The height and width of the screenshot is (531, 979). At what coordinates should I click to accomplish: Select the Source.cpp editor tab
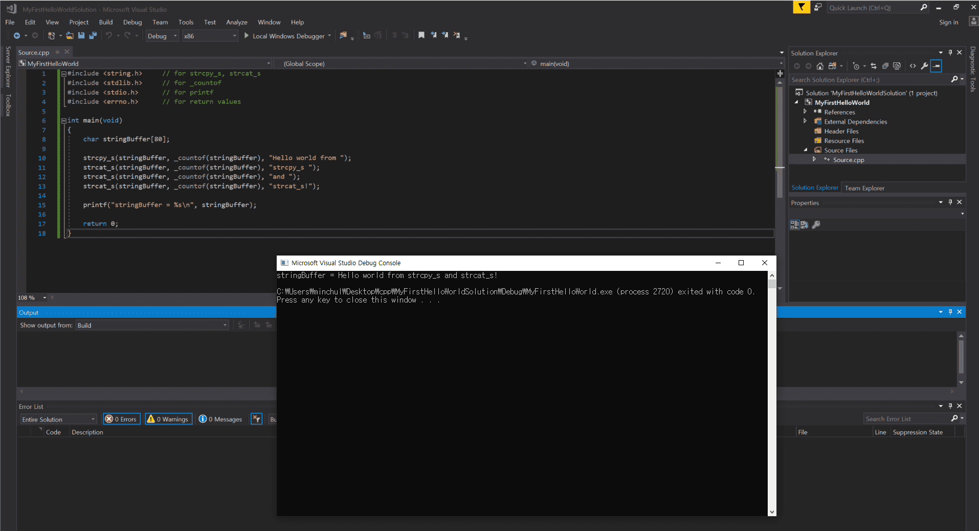[34, 52]
